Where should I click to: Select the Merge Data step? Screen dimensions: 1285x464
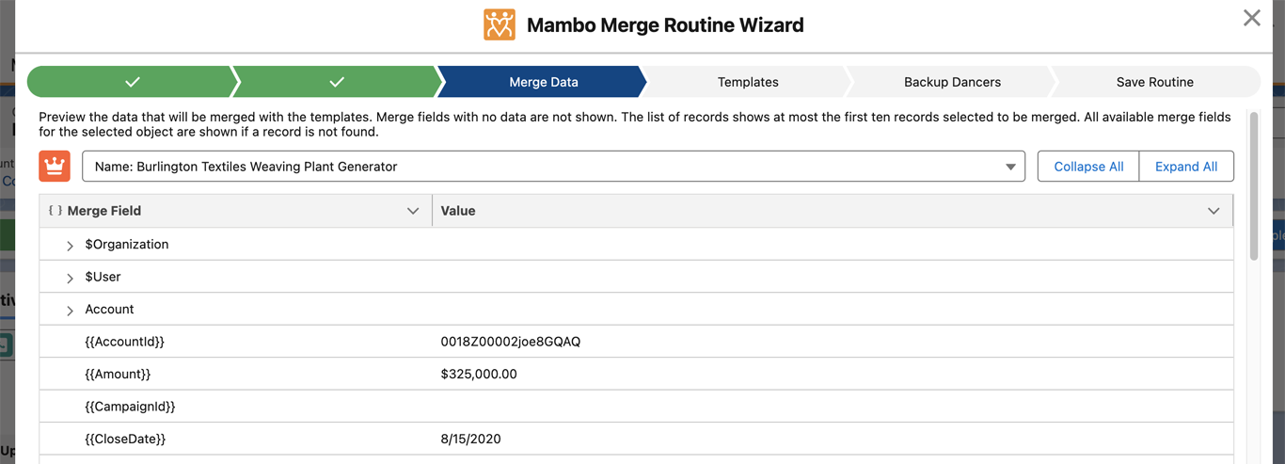[x=543, y=82]
